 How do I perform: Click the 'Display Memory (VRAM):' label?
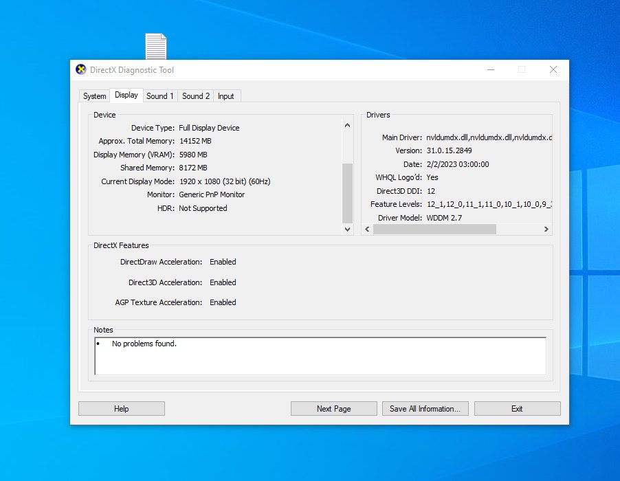(x=134, y=155)
